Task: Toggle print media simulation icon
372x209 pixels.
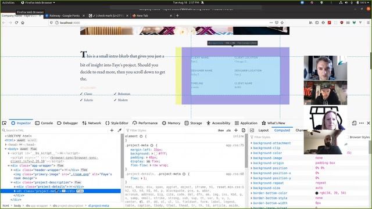Action: (244, 130)
